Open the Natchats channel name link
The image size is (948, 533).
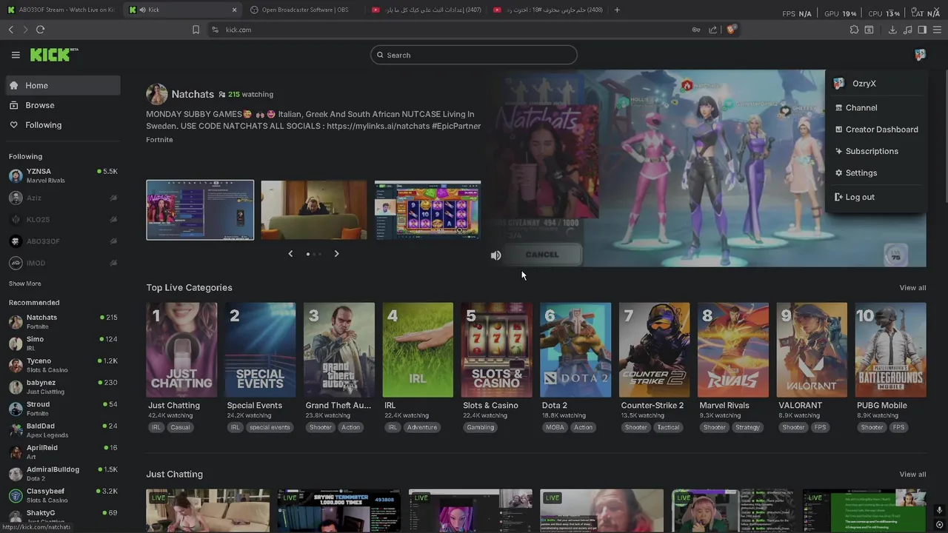(193, 94)
